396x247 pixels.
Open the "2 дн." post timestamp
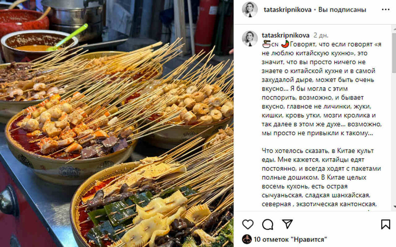point(321,35)
